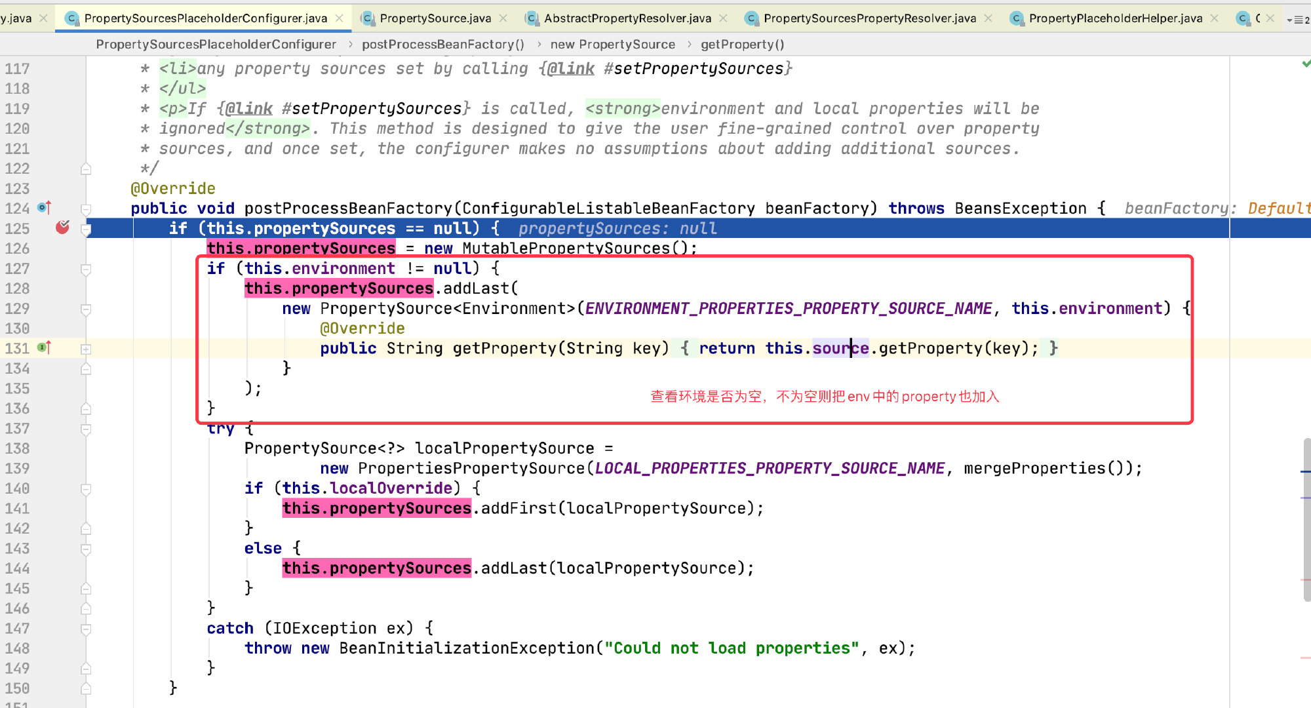
Task: Click the MutablePropertySources constructor call
Action: (575, 248)
